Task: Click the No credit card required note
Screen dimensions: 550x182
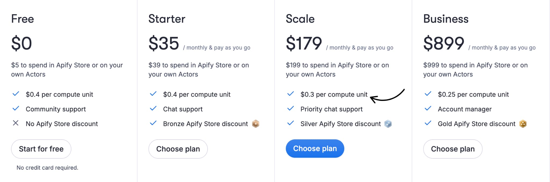Action: pyautogui.click(x=48, y=168)
